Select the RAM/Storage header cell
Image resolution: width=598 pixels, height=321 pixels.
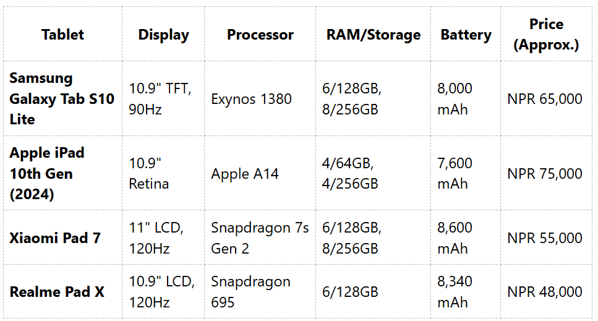[374, 35]
